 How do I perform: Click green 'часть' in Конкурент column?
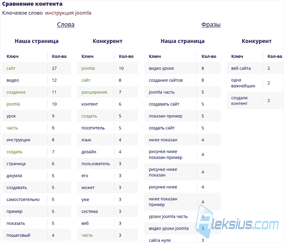point(87,235)
